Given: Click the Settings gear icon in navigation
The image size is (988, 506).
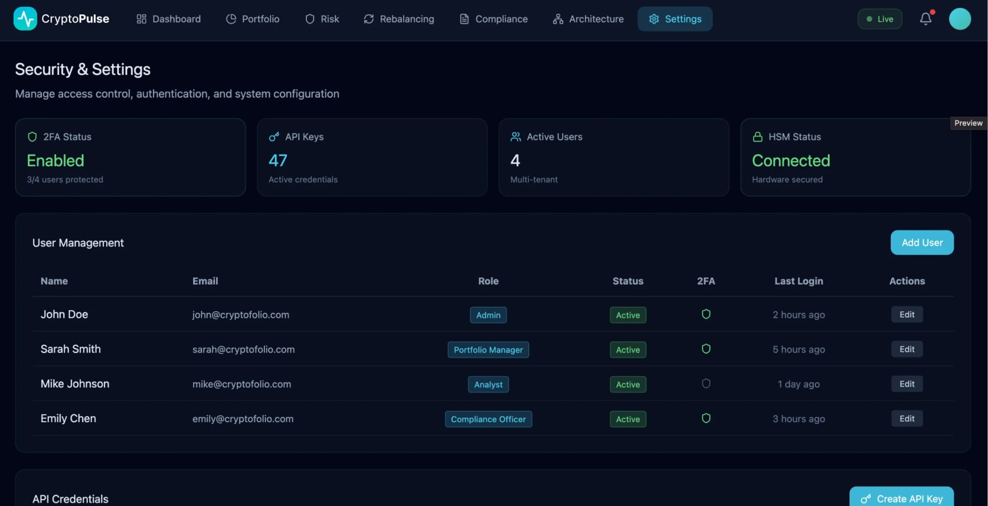Looking at the screenshot, I should [654, 19].
